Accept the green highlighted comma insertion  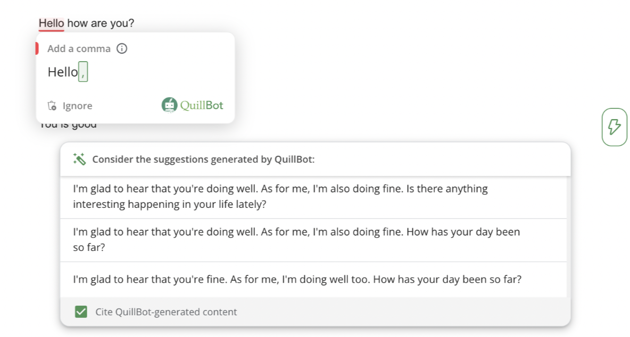click(83, 72)
